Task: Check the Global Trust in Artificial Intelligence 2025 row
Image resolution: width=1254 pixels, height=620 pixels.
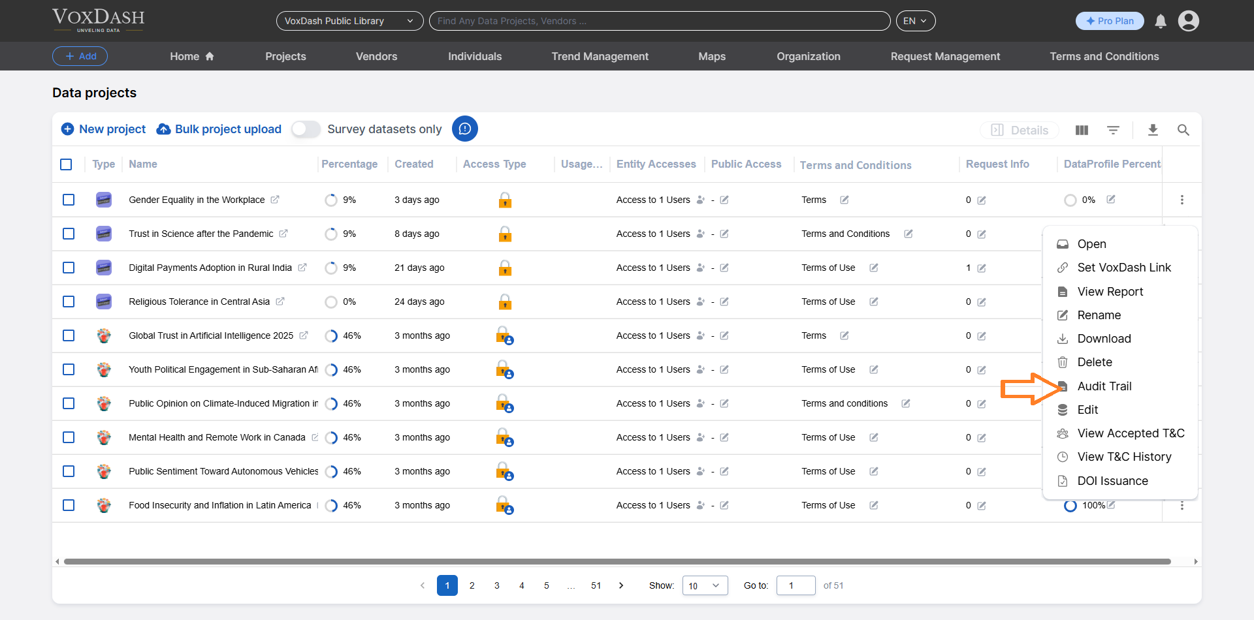Action: tap(69, 335)
